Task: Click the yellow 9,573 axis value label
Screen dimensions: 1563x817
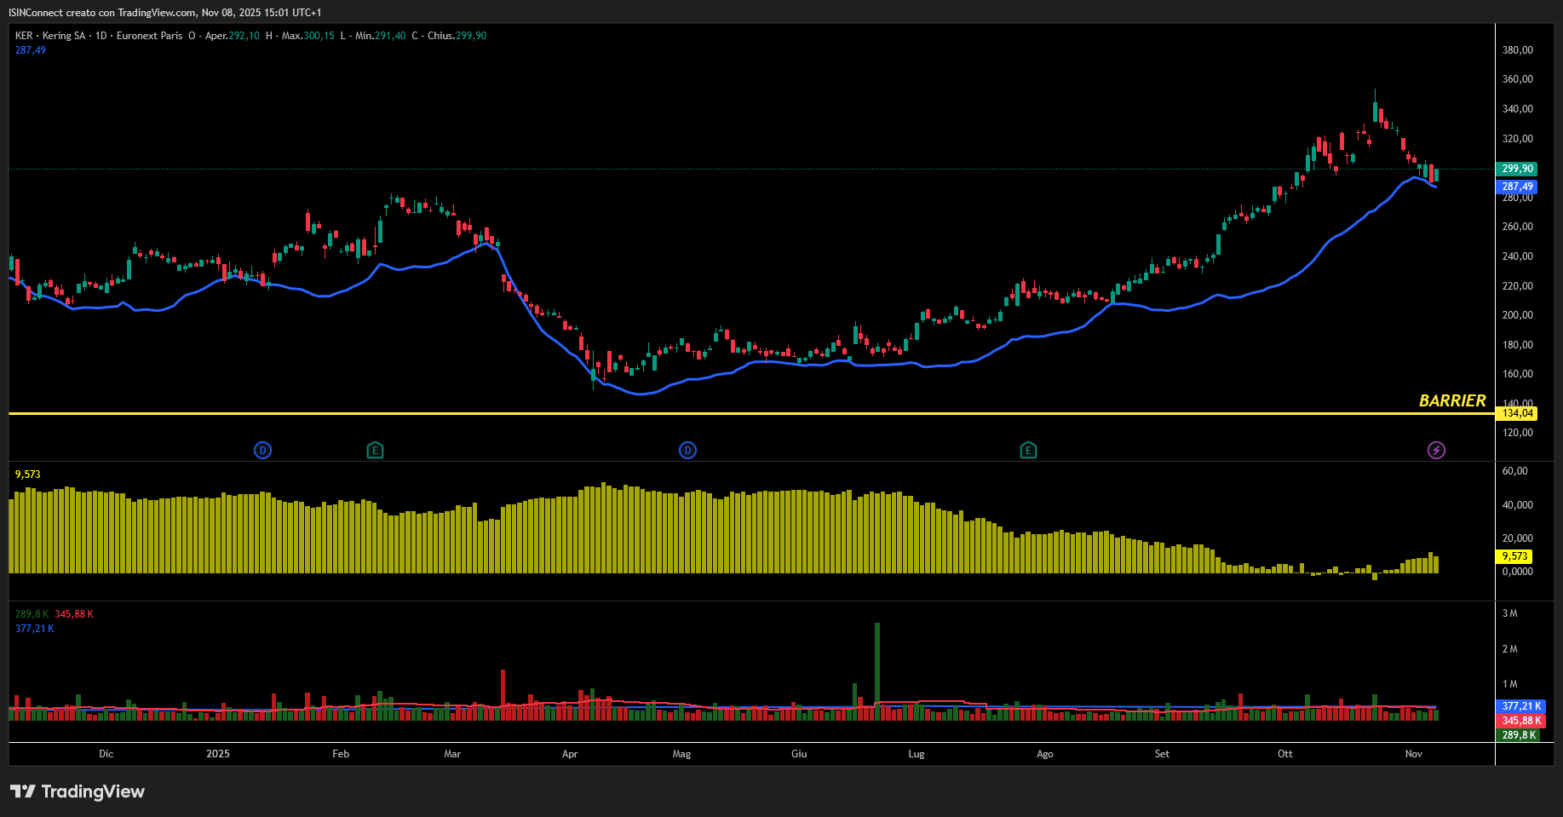Action: [1514, 556]
